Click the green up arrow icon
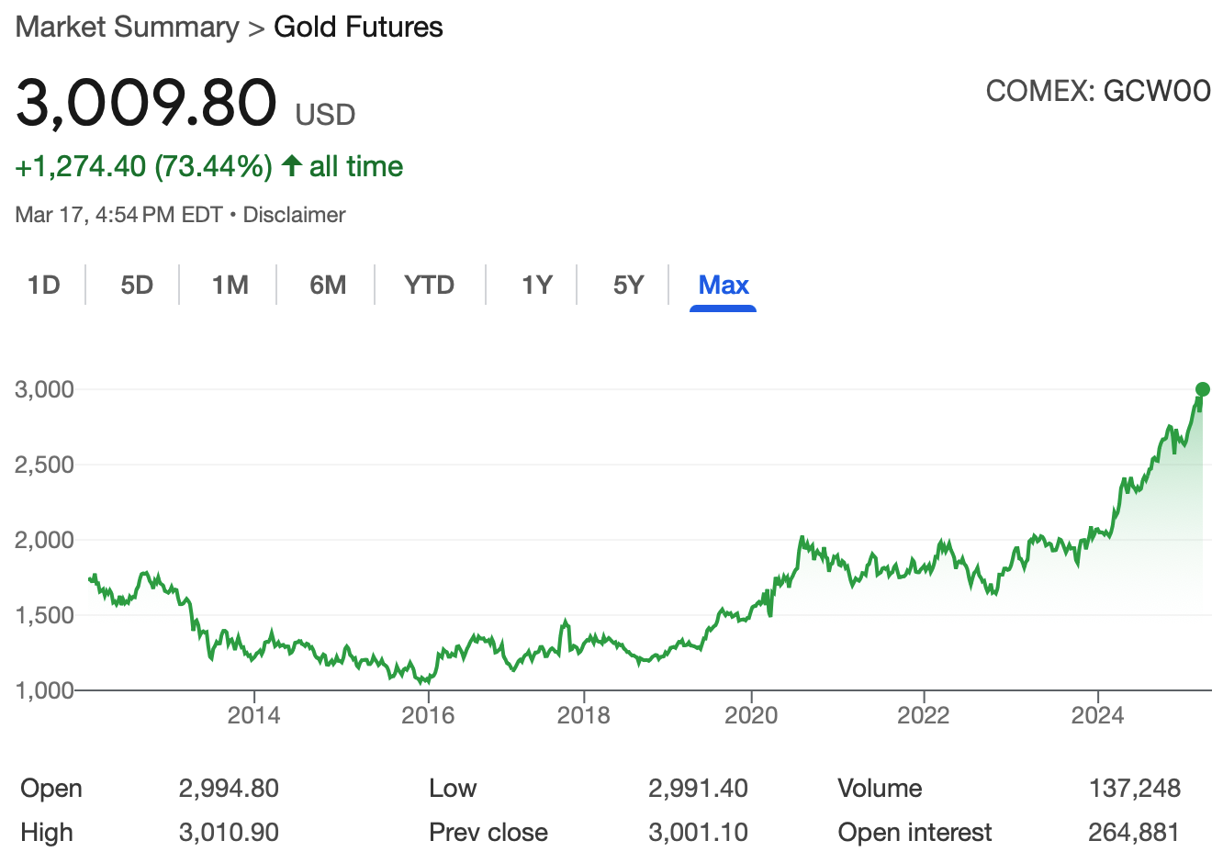The width and height of the screenshot is (1223, 863). [x=292, y=166]
